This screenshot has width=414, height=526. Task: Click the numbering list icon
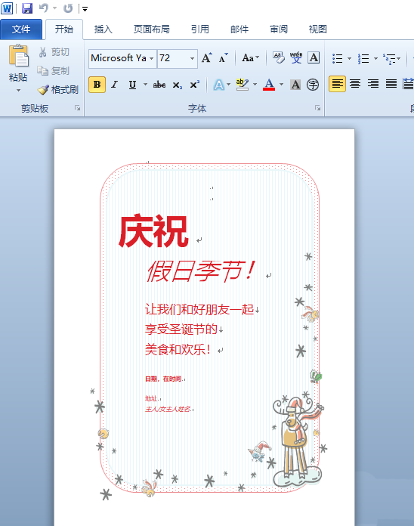pos(363,58)
